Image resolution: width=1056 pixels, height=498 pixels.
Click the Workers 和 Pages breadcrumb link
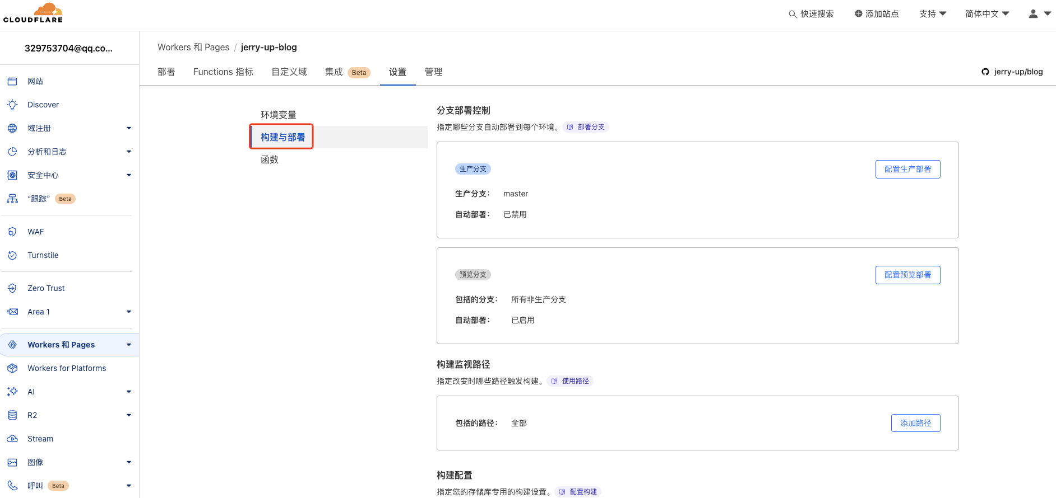[x=193, y=47]
